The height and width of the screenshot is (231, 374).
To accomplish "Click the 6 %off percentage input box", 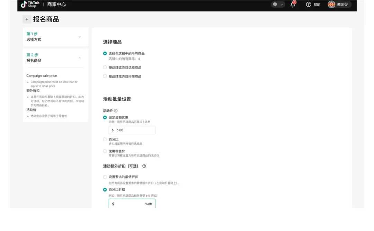I will click(x=132, y=204).
